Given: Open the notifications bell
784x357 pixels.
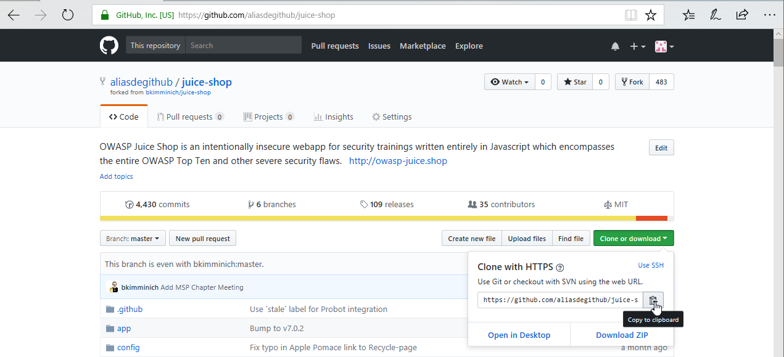Looking at the screenshot, I should [x=615, y=46].
